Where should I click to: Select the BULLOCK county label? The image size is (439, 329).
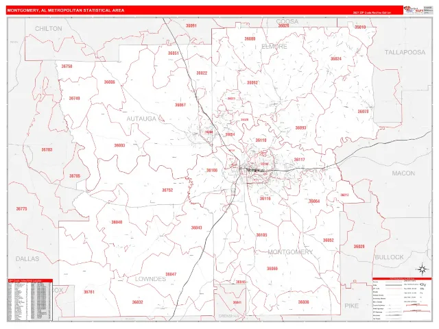point(389,258)
